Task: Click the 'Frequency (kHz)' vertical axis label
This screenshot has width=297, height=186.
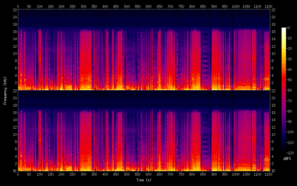Action: (5, 90)
